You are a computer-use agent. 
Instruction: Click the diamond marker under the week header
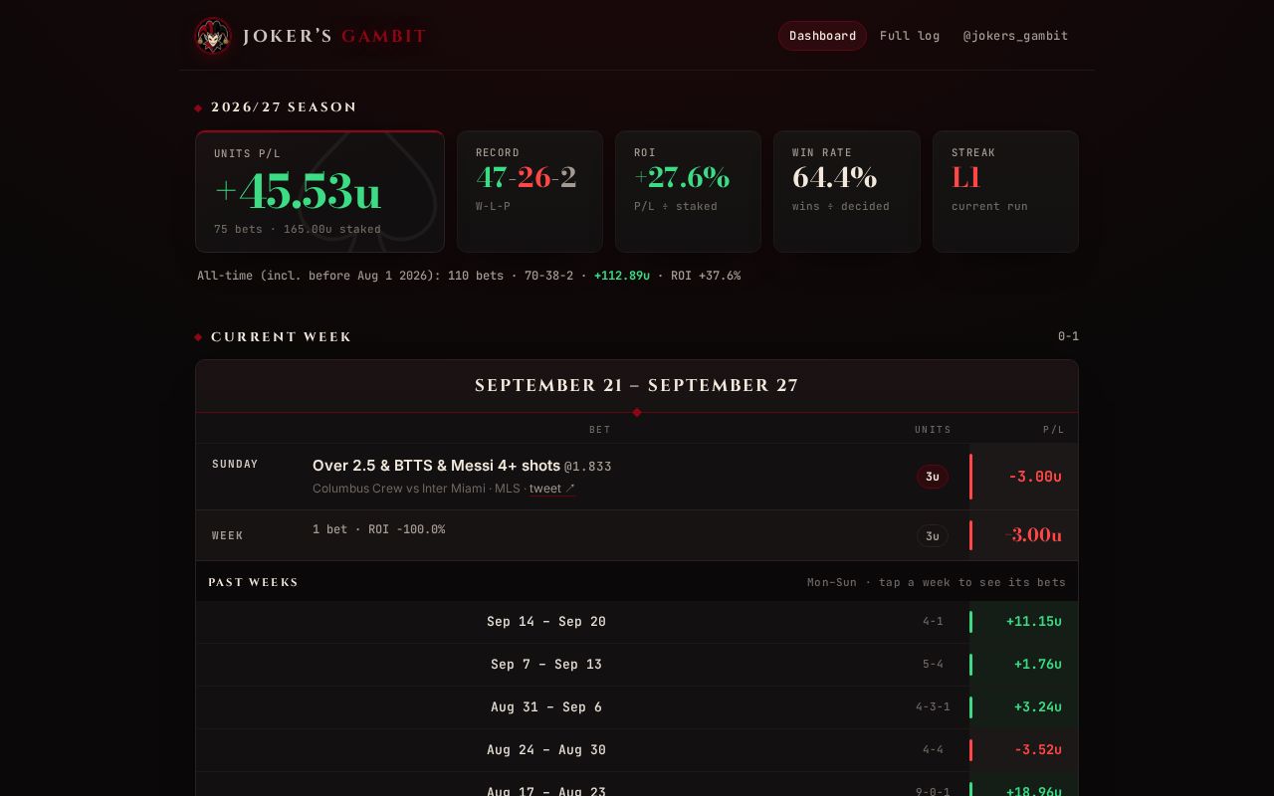(637, 412)
